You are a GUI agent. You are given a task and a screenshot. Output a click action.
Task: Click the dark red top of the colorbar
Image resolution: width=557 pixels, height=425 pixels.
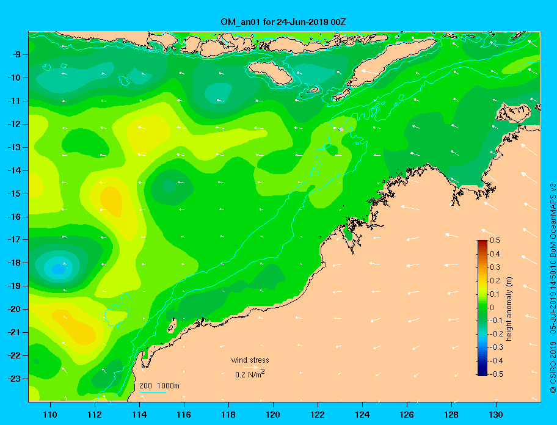click(482, 242)
